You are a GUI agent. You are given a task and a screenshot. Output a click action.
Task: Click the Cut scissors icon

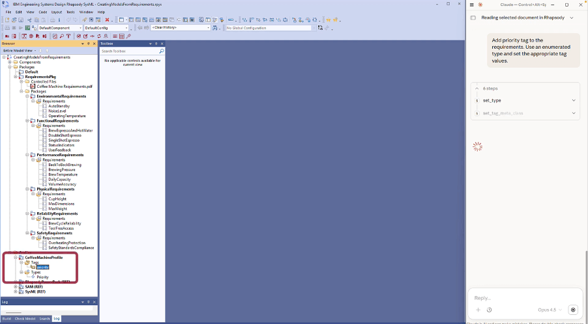[29, 20]
